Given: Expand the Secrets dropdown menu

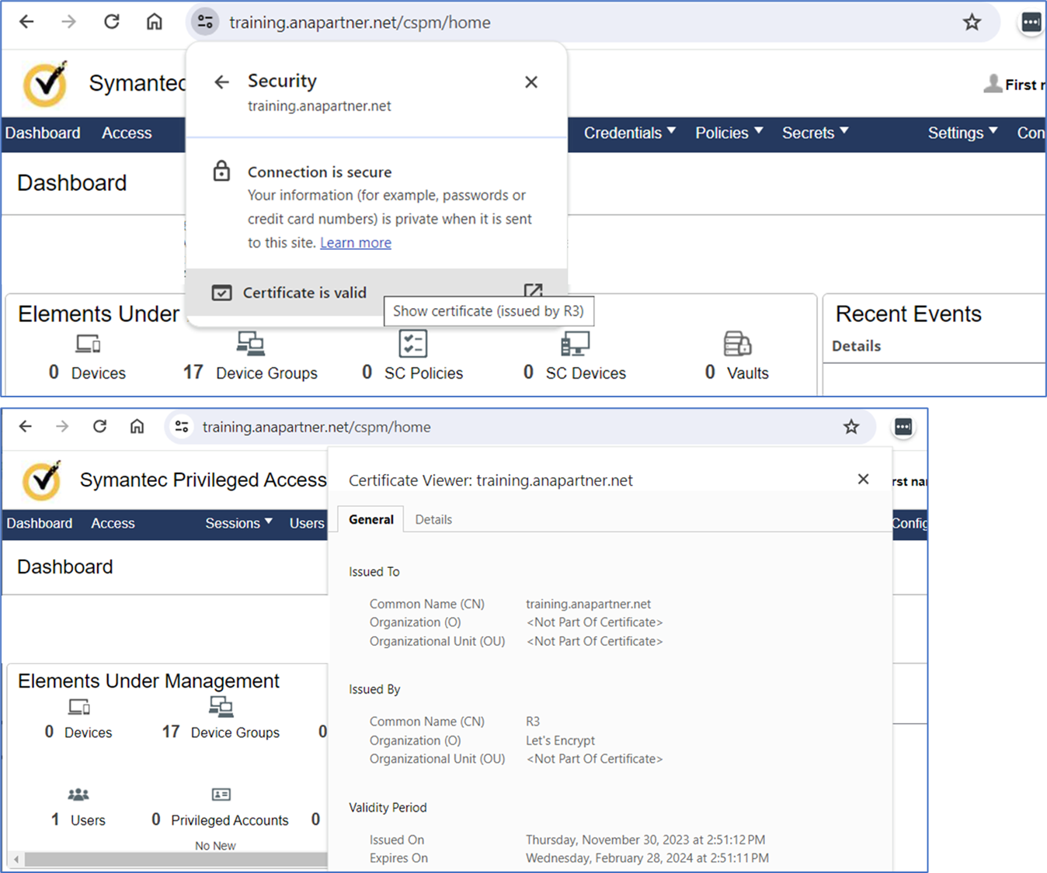Looking at the screenshot, I should [x=815, y=133].
